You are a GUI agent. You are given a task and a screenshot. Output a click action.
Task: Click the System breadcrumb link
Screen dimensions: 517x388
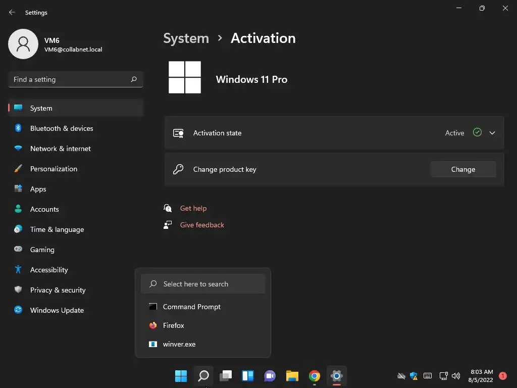pyautogui.click(x=186, y=38)
